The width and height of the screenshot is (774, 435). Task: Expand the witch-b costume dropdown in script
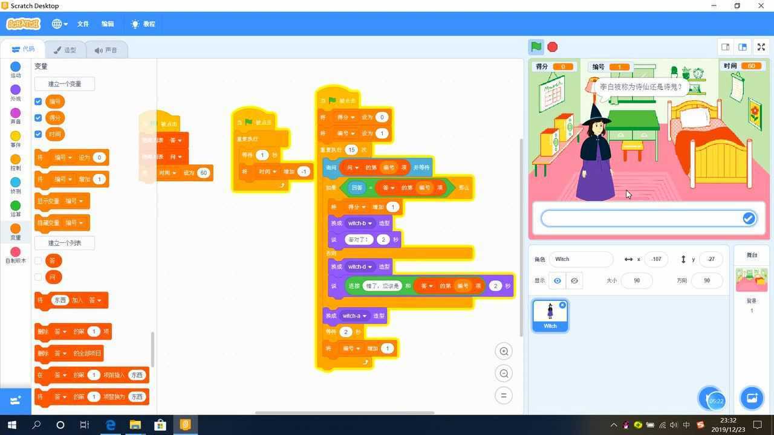369,224
